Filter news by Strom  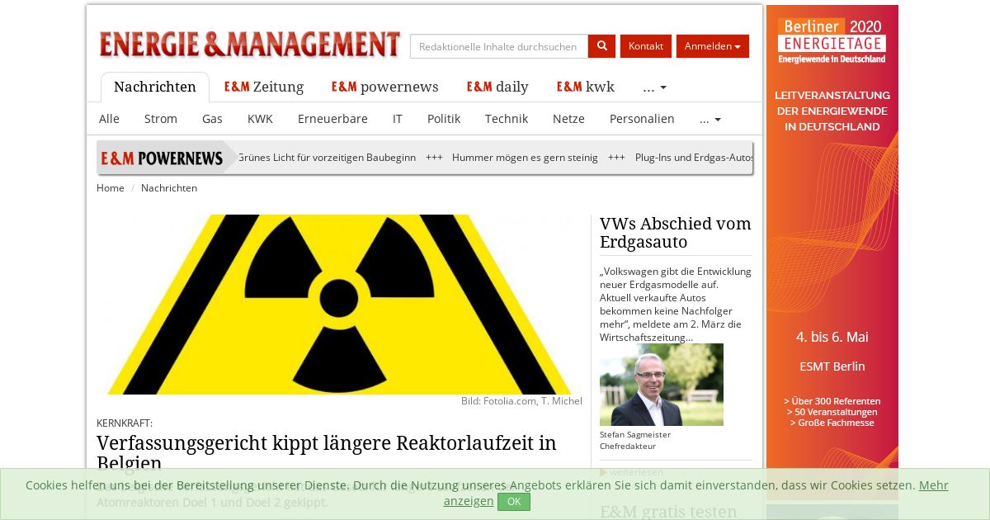[x=161, y=119]
